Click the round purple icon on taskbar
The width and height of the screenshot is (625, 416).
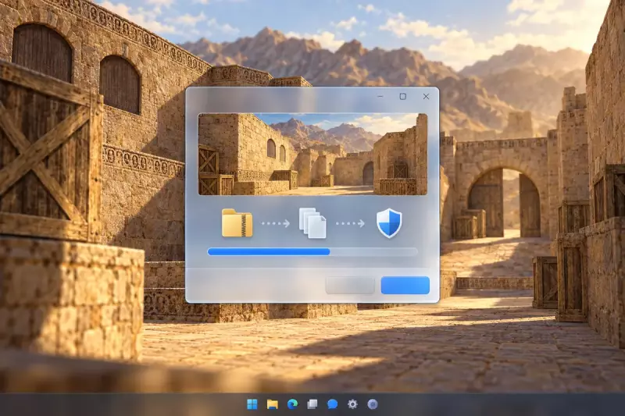tap(373, 404)
